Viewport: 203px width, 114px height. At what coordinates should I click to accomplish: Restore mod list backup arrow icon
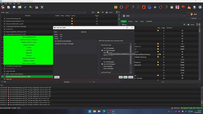click(x=103, y=12)
